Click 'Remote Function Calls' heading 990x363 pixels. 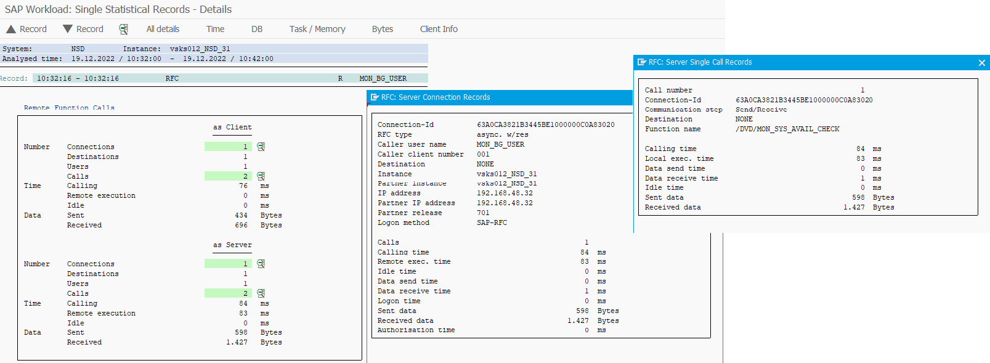[x=69, y=107]
